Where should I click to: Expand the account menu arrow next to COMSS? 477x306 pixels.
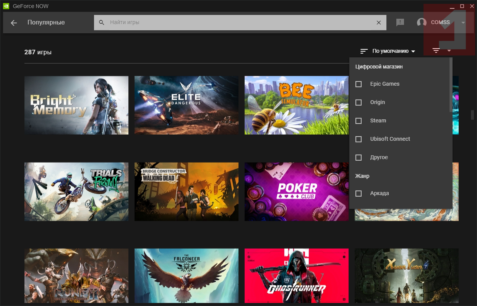click(463, 23)
